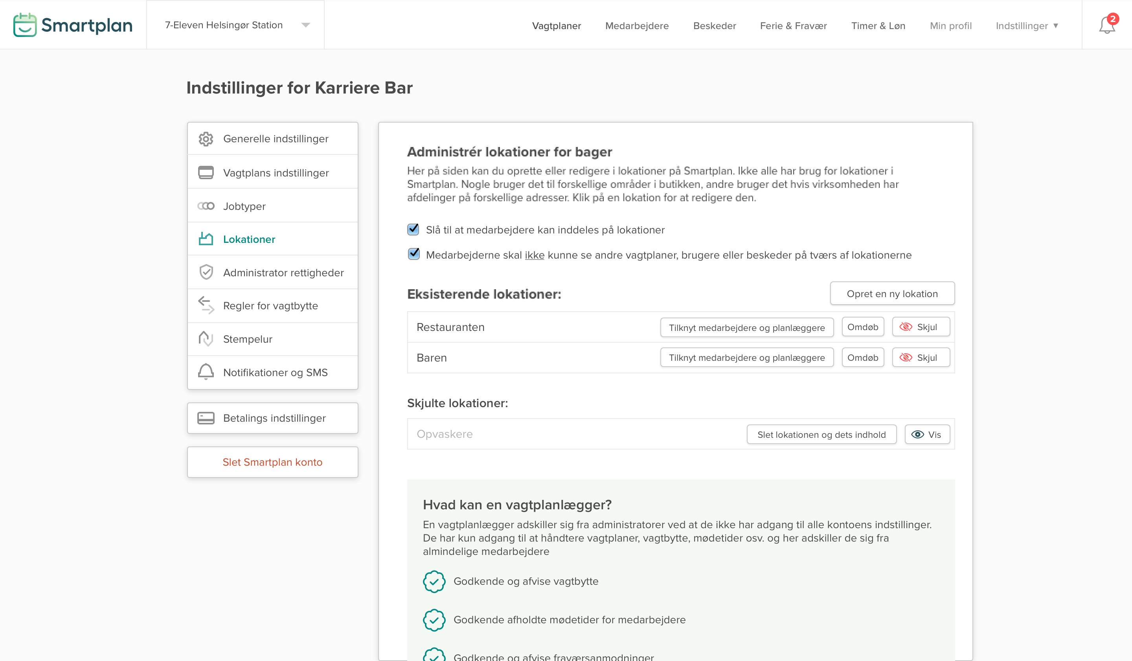
Task: Hide the Restauranten location with Skjul
Action: point(921,327)
